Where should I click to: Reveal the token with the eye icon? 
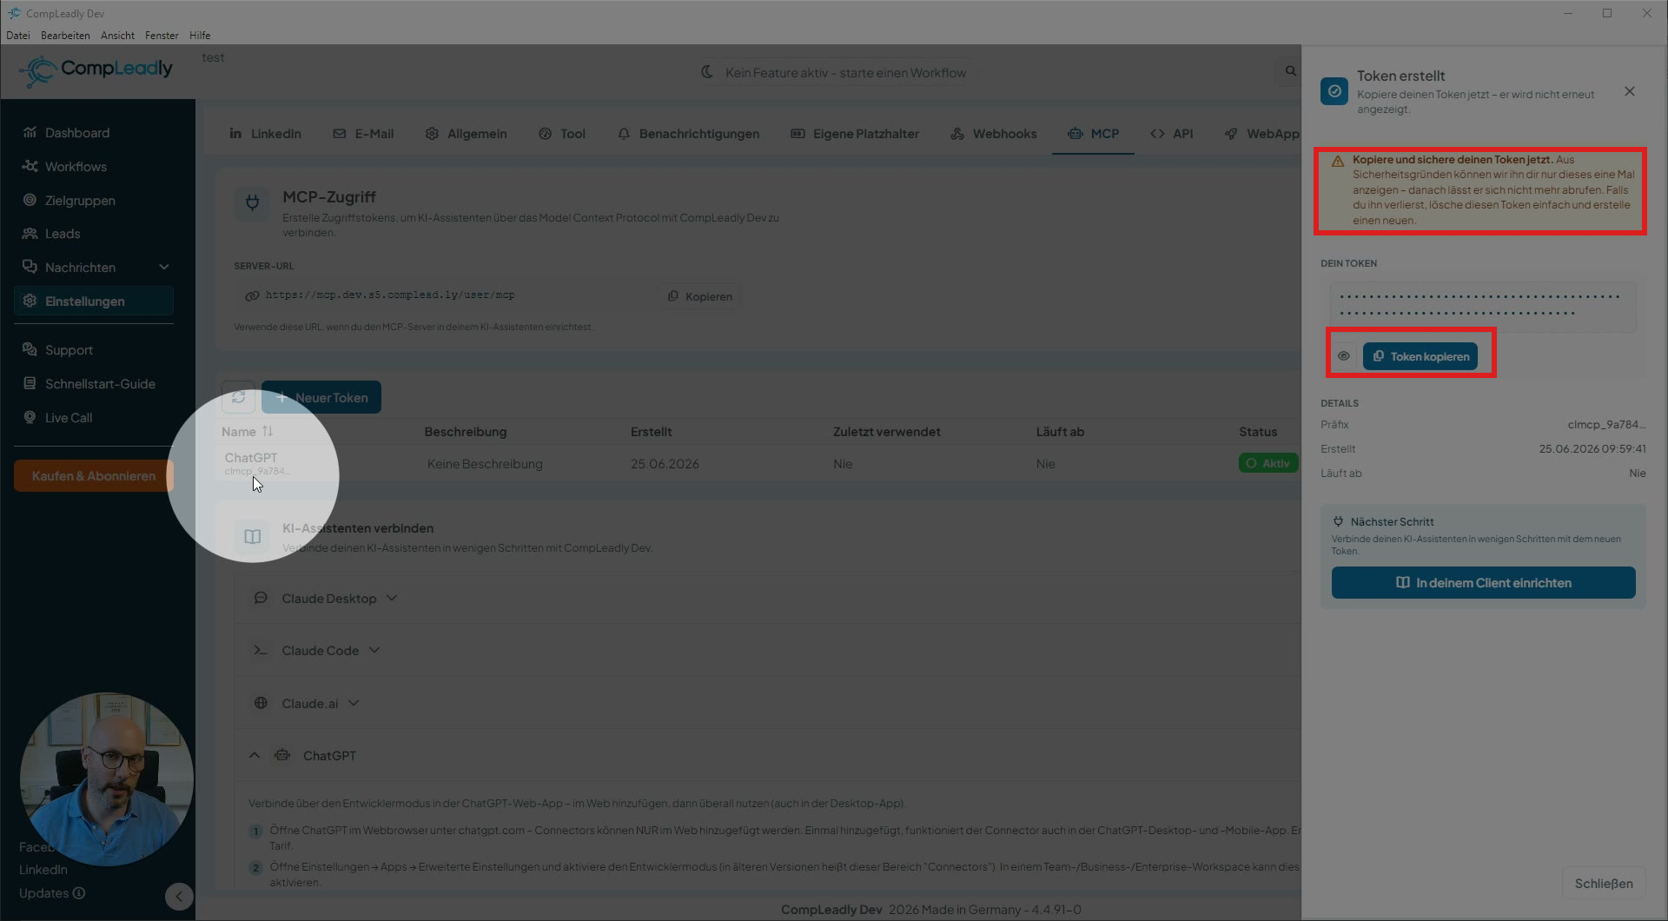(x=1344, y=356)
